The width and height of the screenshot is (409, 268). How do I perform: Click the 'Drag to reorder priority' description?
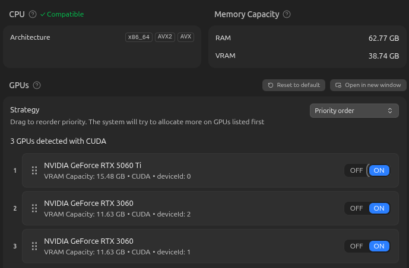[x=137, y=122]
